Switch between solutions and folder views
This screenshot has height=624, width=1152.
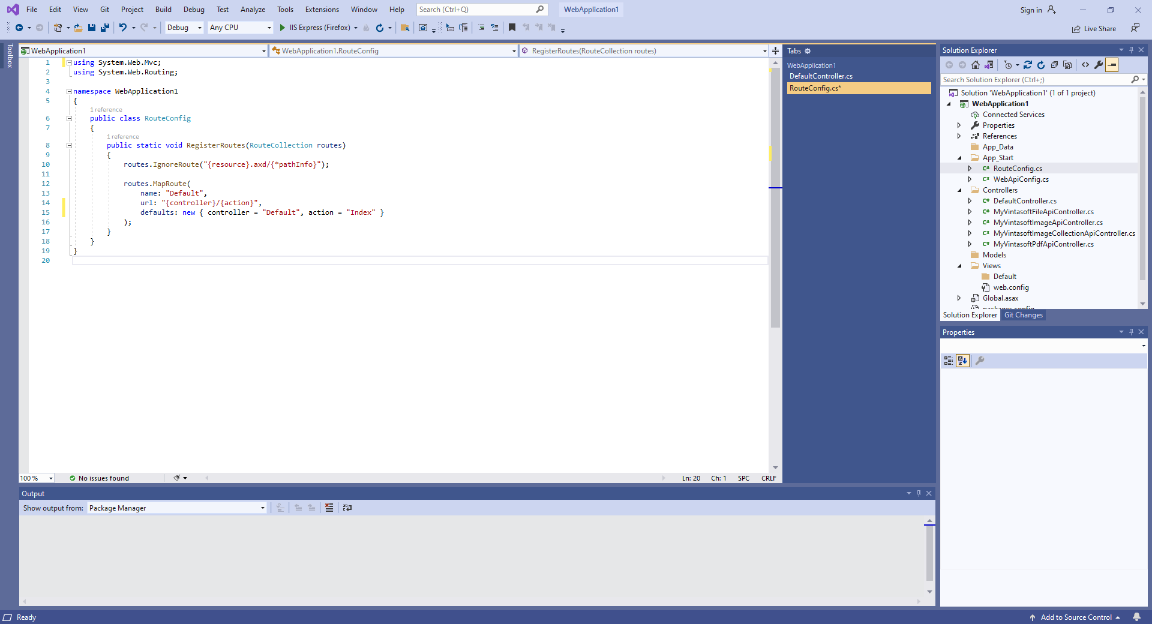click(x=989, y=65)
